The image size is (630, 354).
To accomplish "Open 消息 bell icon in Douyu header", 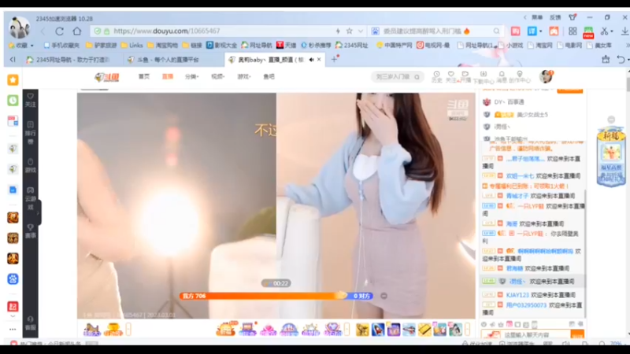I will point(502,76).
